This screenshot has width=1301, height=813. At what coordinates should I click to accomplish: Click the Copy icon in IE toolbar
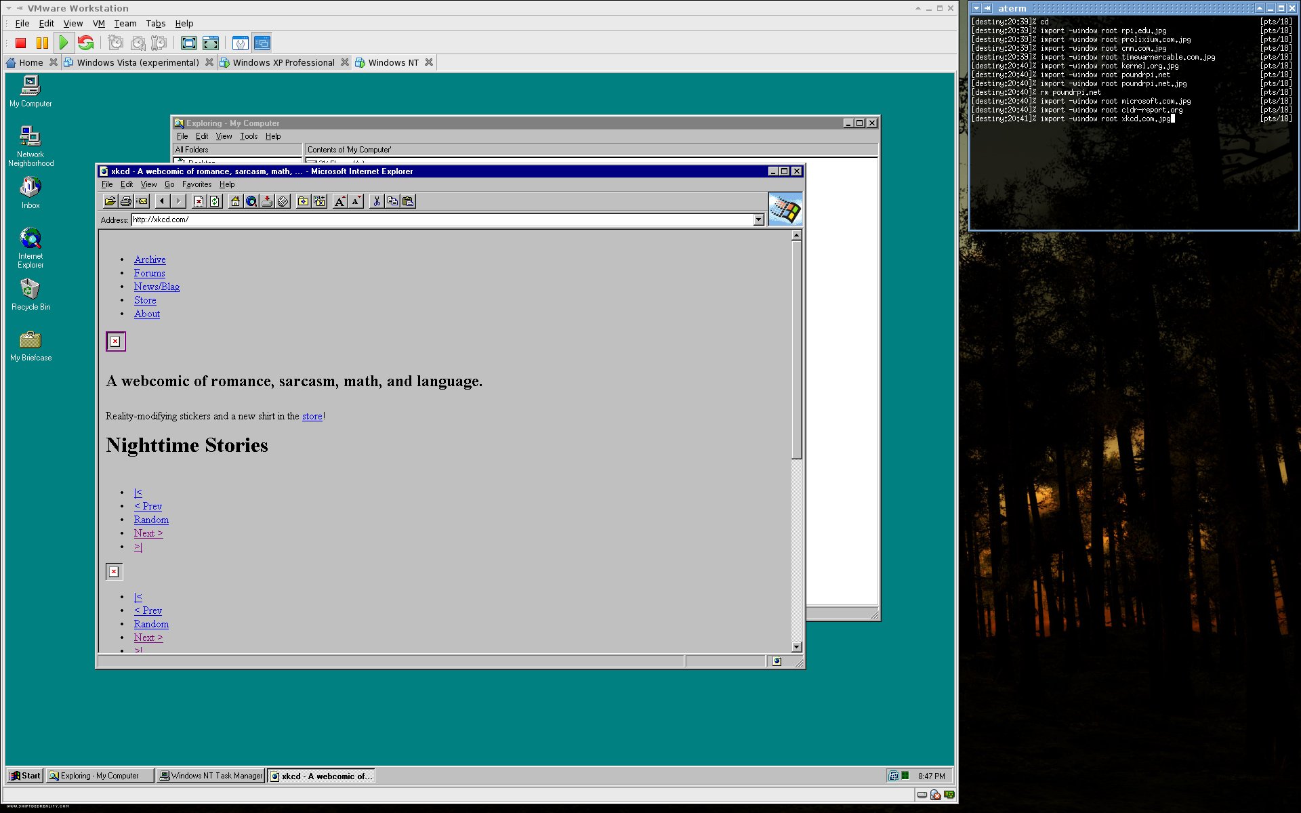click(392, 201)
